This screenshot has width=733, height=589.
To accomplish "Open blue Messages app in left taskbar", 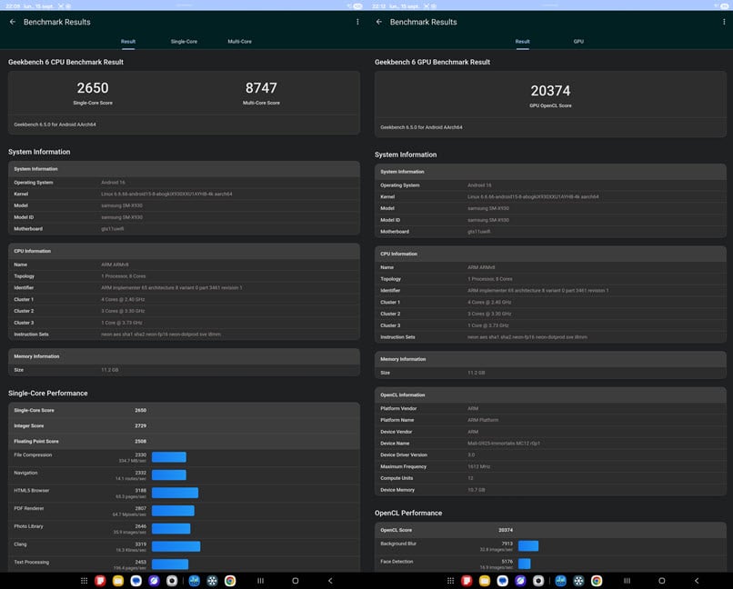I will pos(136,580).
